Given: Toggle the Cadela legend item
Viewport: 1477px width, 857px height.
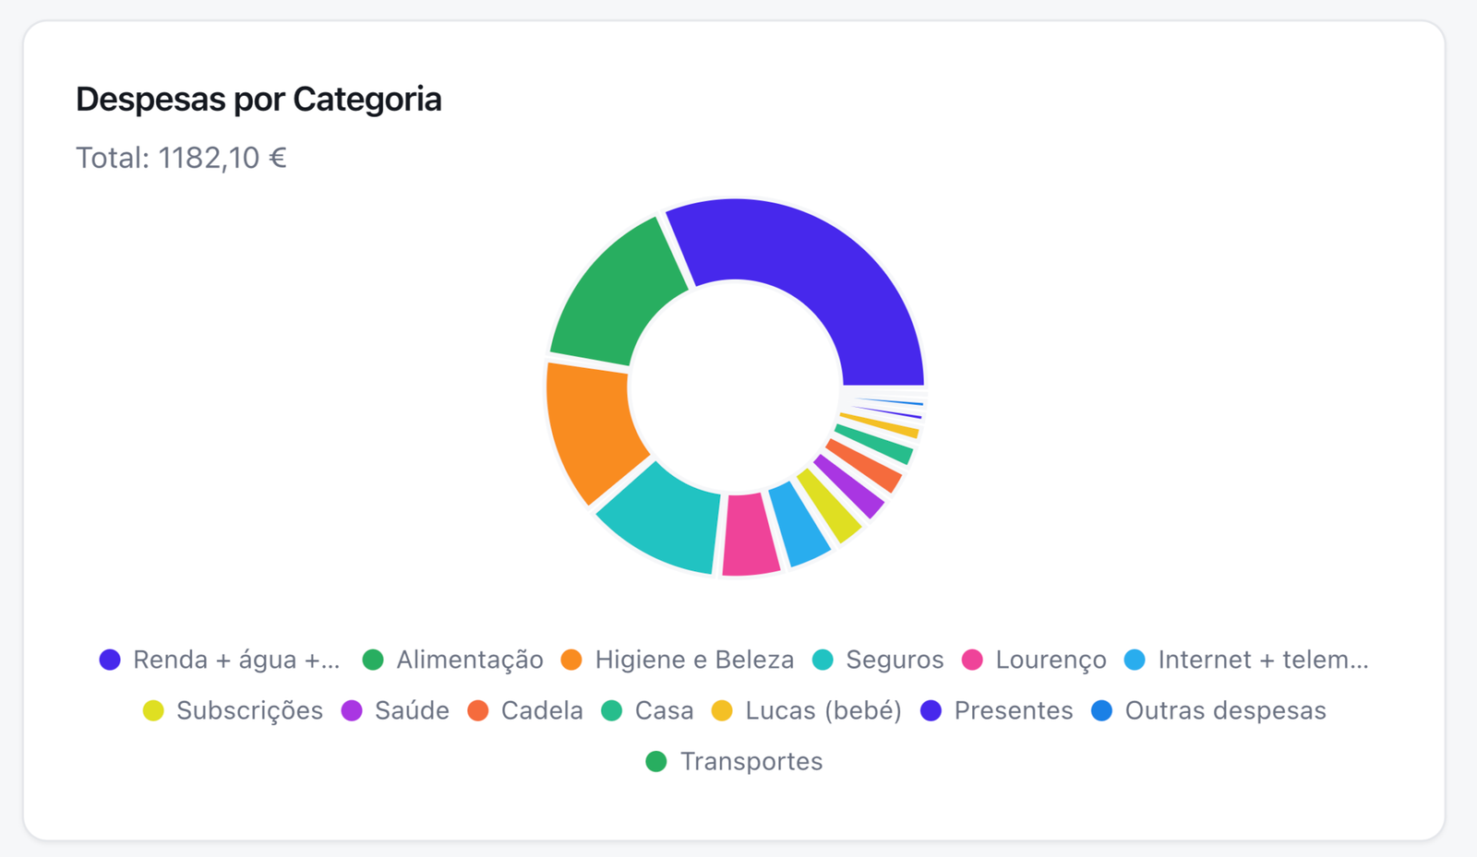Looking at the screenshot, I should (525, 711).
